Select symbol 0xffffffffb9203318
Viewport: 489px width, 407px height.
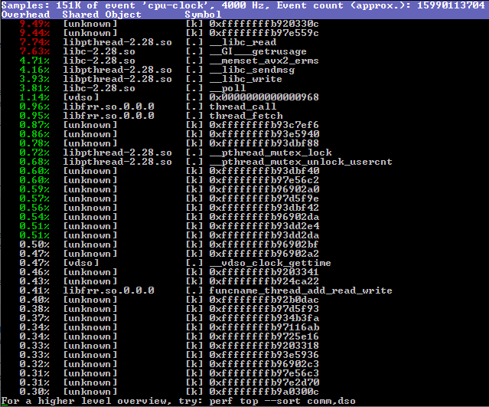[264, 346]
